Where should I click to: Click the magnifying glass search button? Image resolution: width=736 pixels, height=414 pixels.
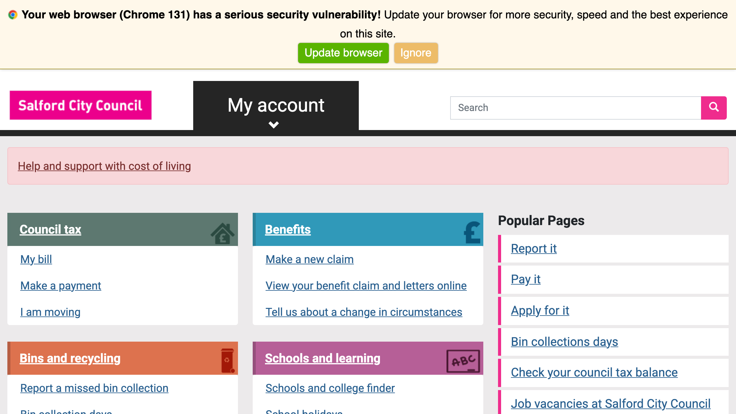pos(714,108)
